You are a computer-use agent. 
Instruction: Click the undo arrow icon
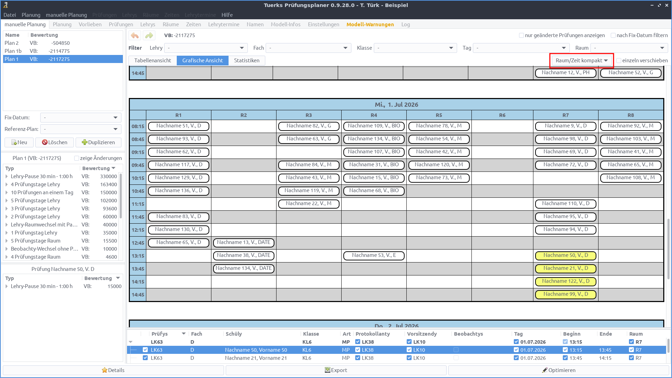click(135, 35)
